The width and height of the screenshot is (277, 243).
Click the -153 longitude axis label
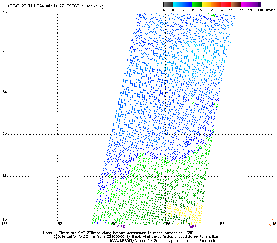pos(220,224)
